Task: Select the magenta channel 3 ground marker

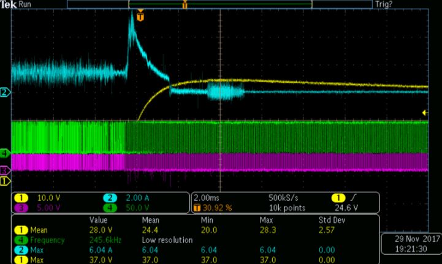Action: point(5,170)
